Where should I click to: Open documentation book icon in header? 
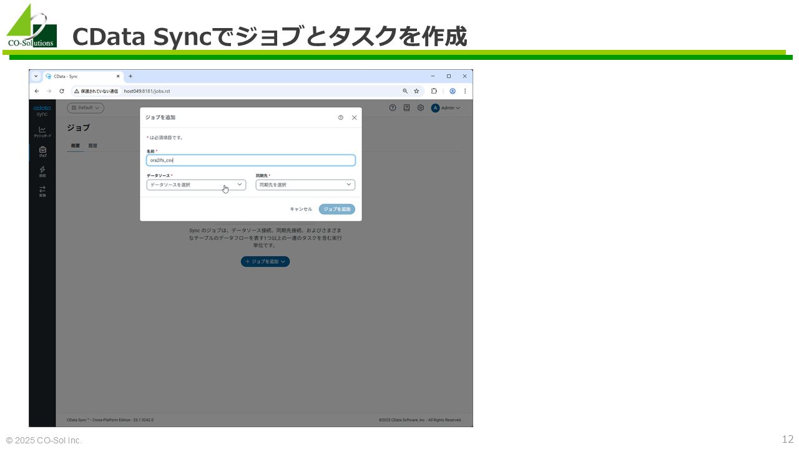[406, 108]
